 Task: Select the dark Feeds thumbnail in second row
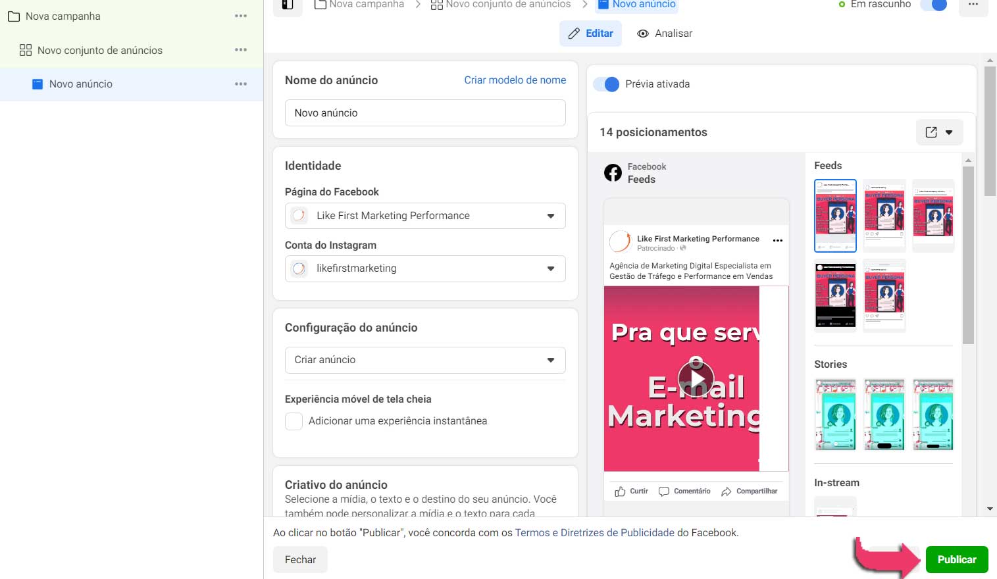pyautogui.click(x=835, y=295)
